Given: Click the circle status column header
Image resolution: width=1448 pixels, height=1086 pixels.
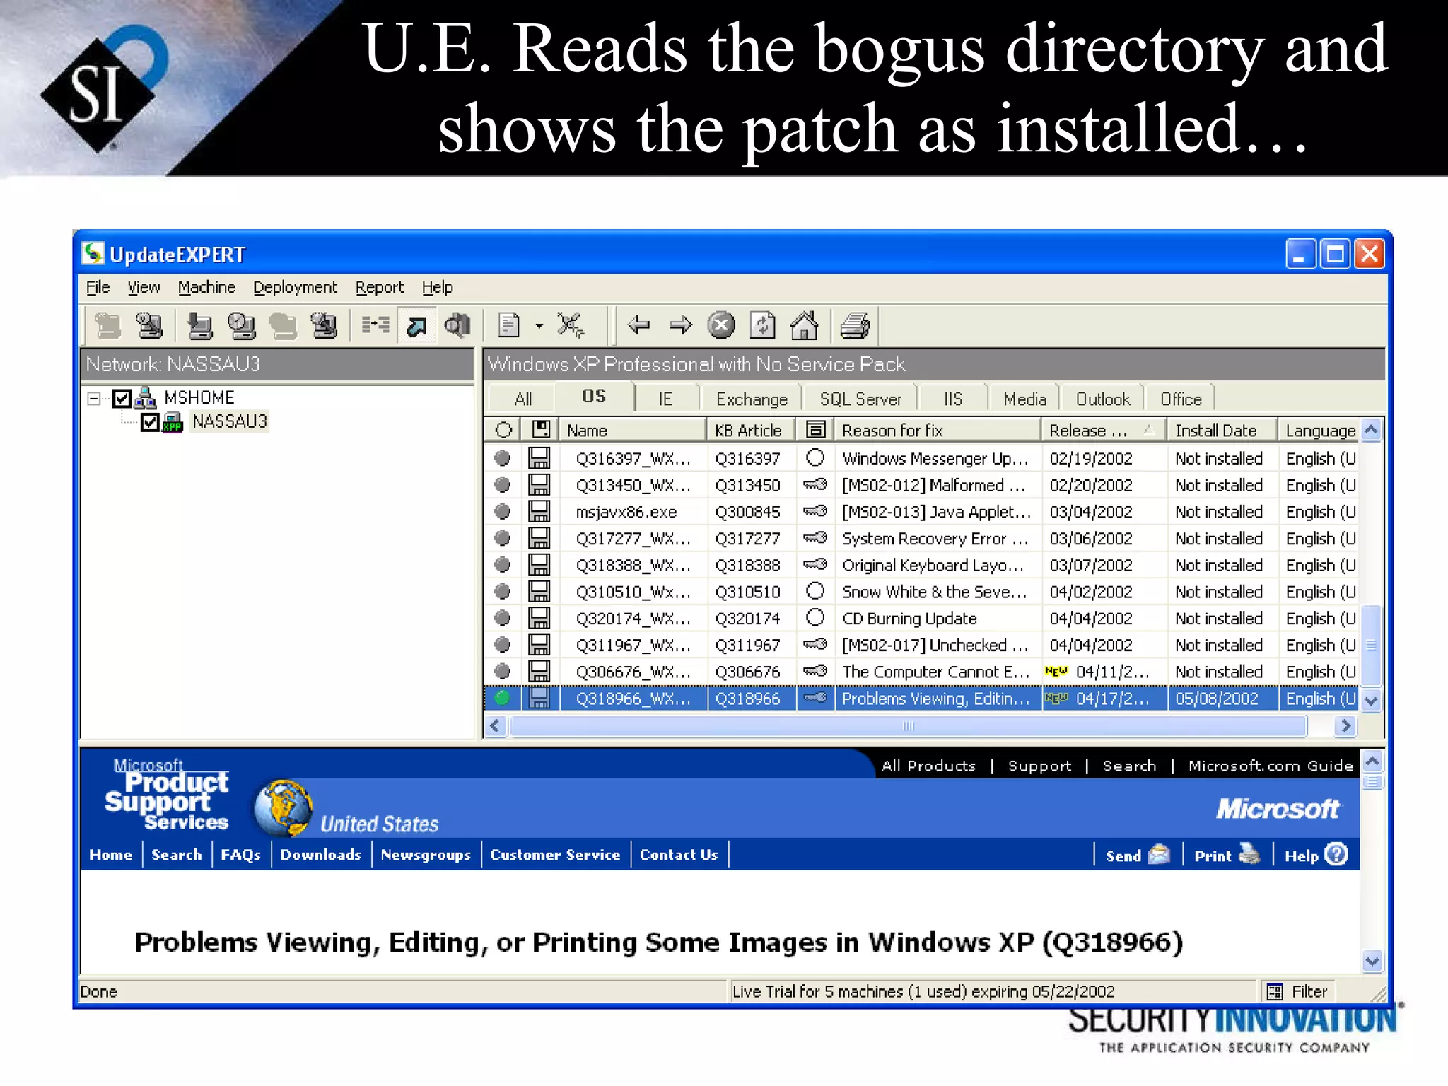Looking at the screenshot, I should pos(503,430).
